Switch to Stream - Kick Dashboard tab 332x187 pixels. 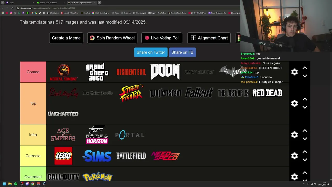[x=51, y=3]
